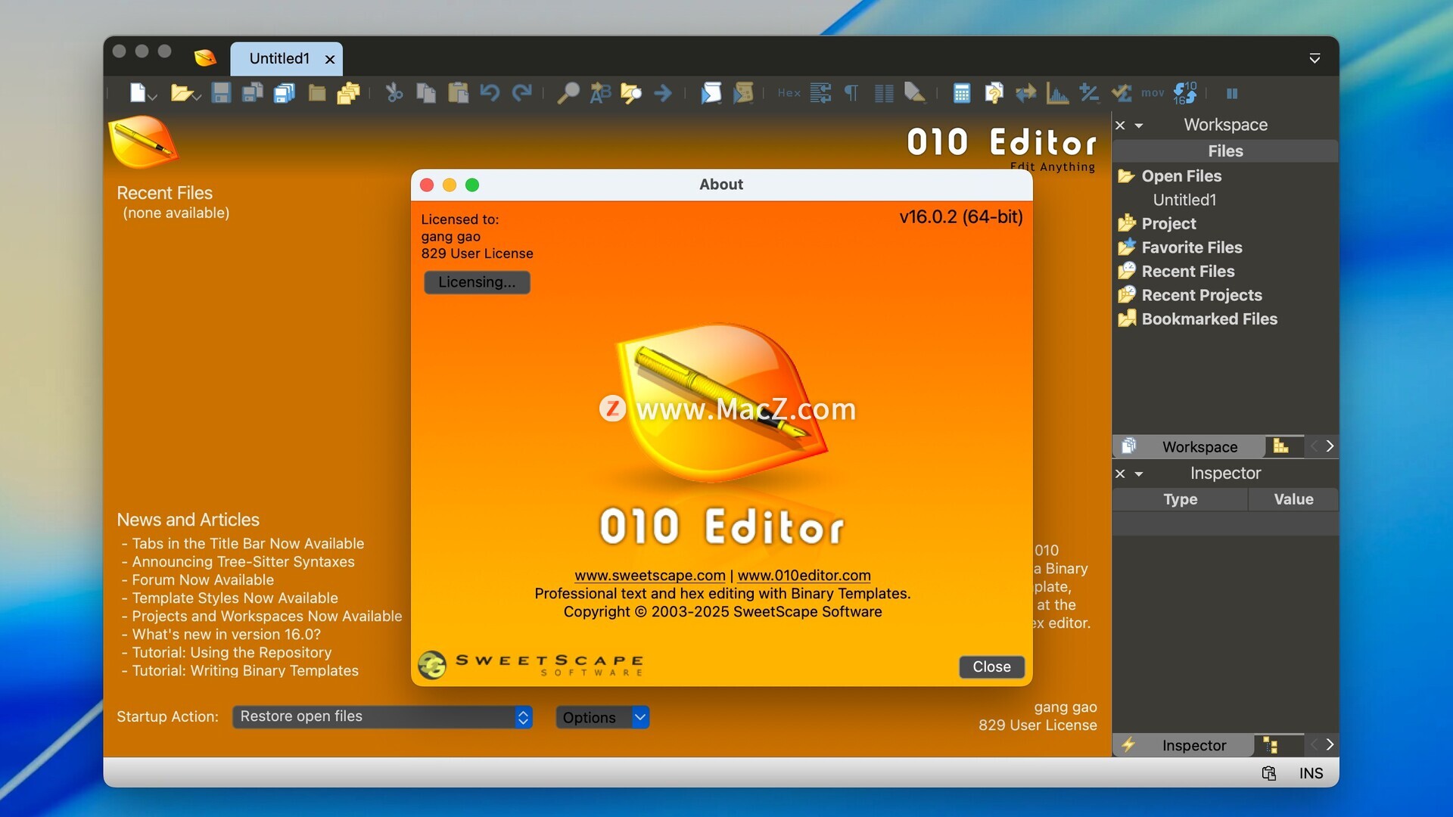Click the Run Template icon
Screen dimensions: 1453x817
click(x=744, y=93)
